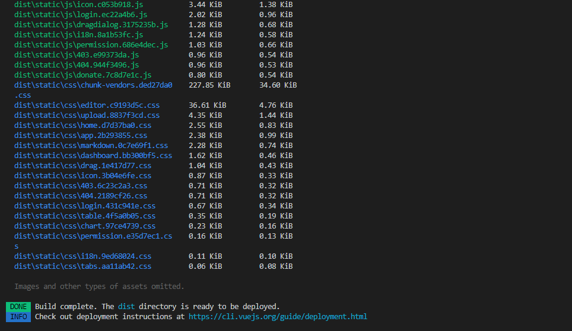Click the 34.60 KiB gzipped size value
This screenshot has width=572, height=331.
coord(278,85)
